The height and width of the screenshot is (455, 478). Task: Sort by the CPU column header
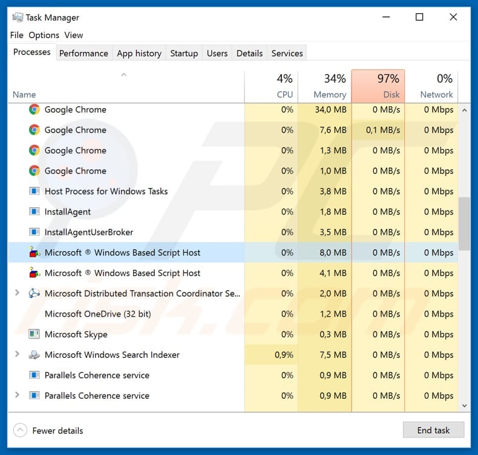[271, 86]
